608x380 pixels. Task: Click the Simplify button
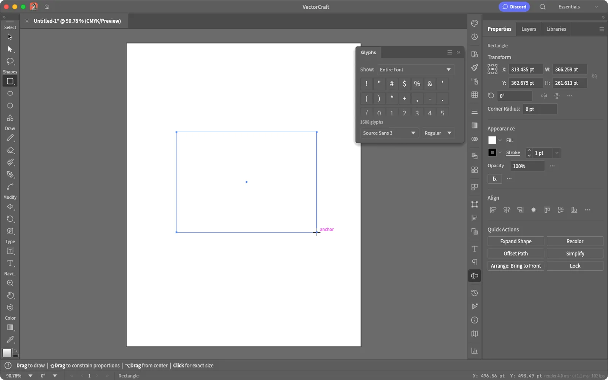pyautogui.click(x=575, y=253)
